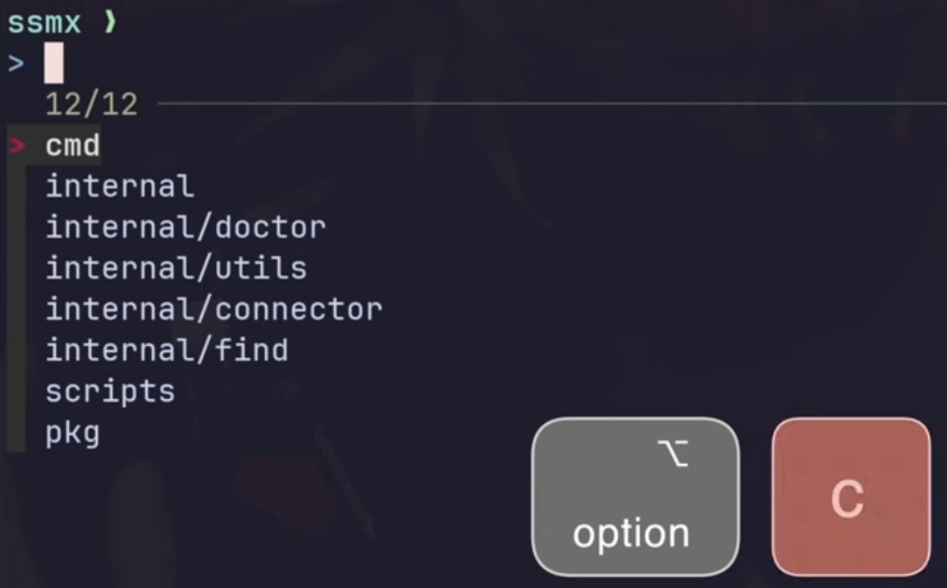Screen dimensions: 947x588
Task: Choose the internal/find entry
Action: tap(167, 351)
